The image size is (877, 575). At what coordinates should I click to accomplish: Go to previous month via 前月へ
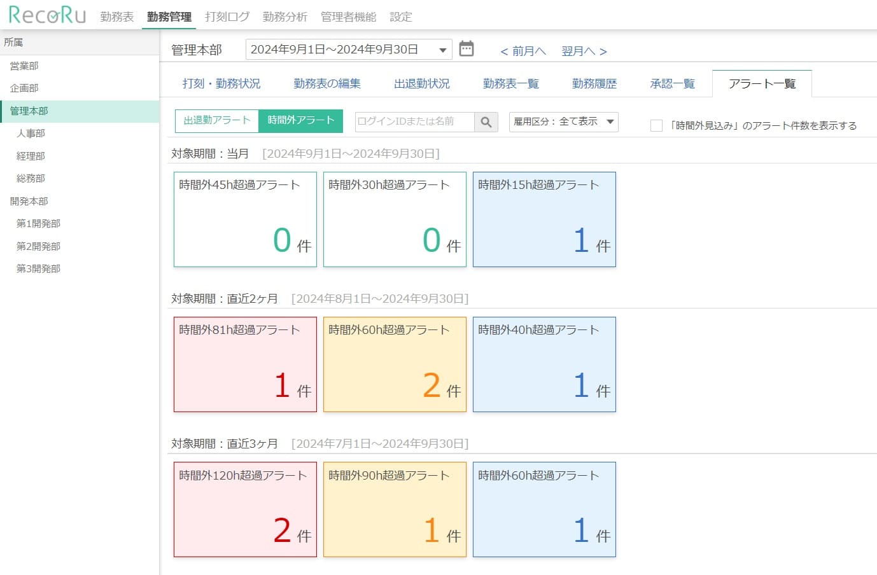point(523,51)
